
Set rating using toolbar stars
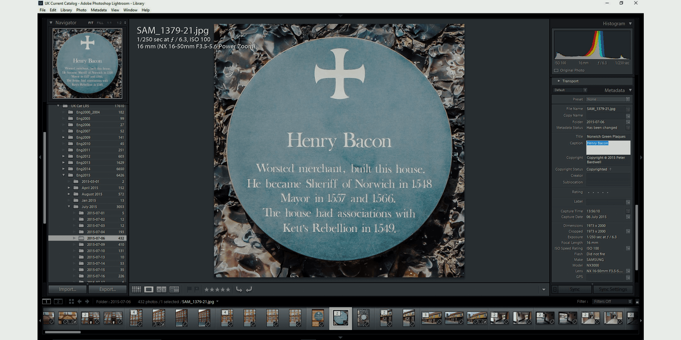[217, 289]
